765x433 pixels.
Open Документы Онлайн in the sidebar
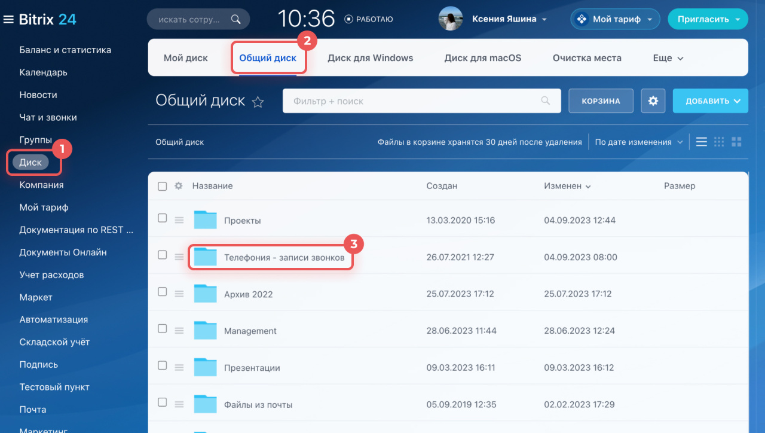click(63, 252)
